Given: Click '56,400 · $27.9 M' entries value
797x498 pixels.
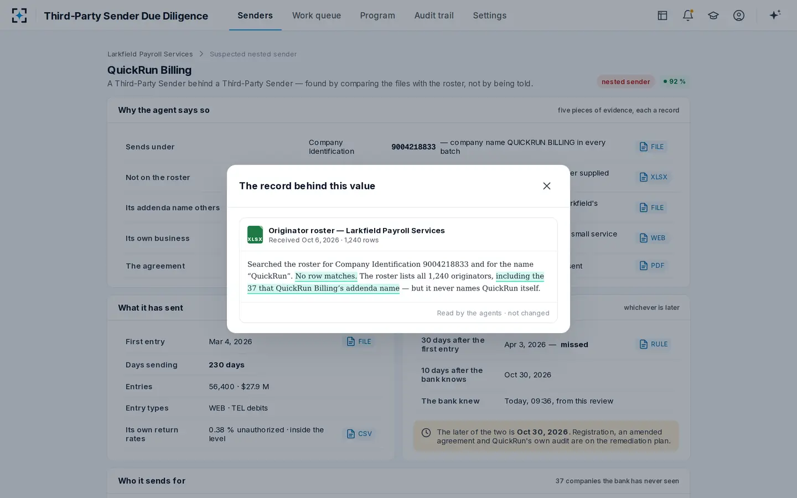Looking at the screenshot, I should pos(239,387).
